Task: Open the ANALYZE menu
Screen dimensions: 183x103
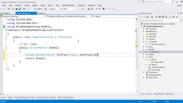Action: [x=81, y=5]
